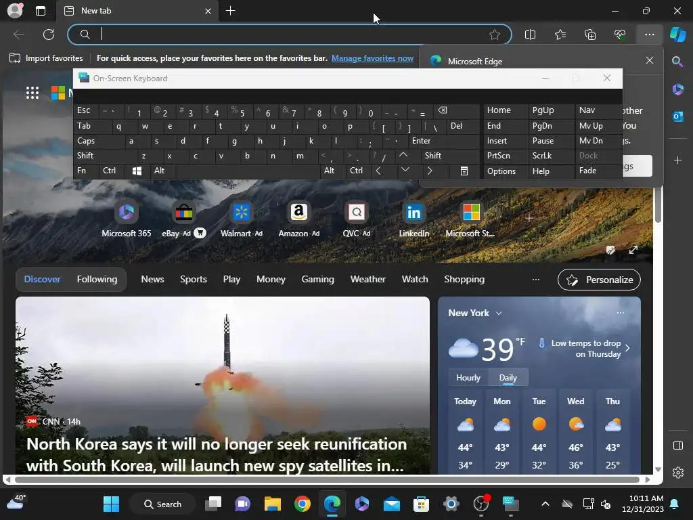
Task: Open the Gaming category
Action: coord(318,280)
